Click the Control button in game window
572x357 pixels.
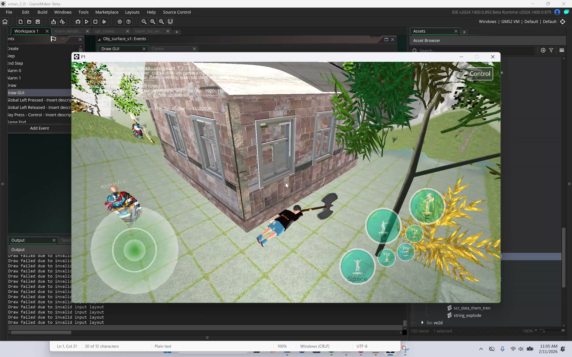click(480, 74)
